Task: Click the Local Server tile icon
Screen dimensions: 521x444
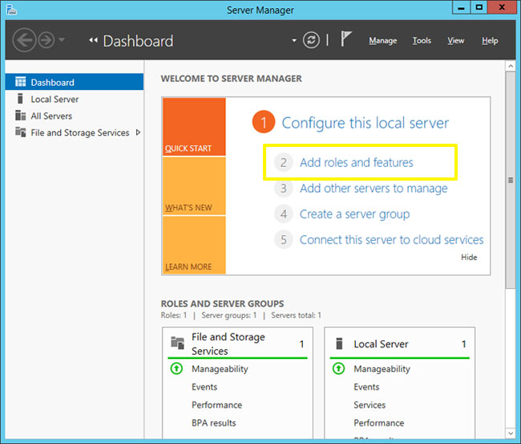Action: click(339, 343)
